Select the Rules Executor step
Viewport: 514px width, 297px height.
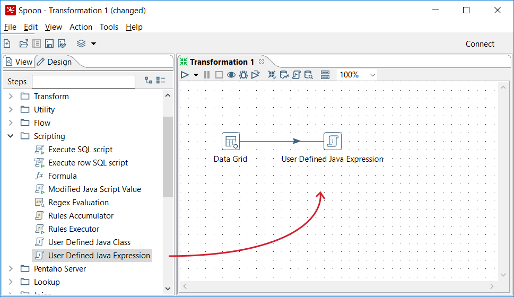74,229
